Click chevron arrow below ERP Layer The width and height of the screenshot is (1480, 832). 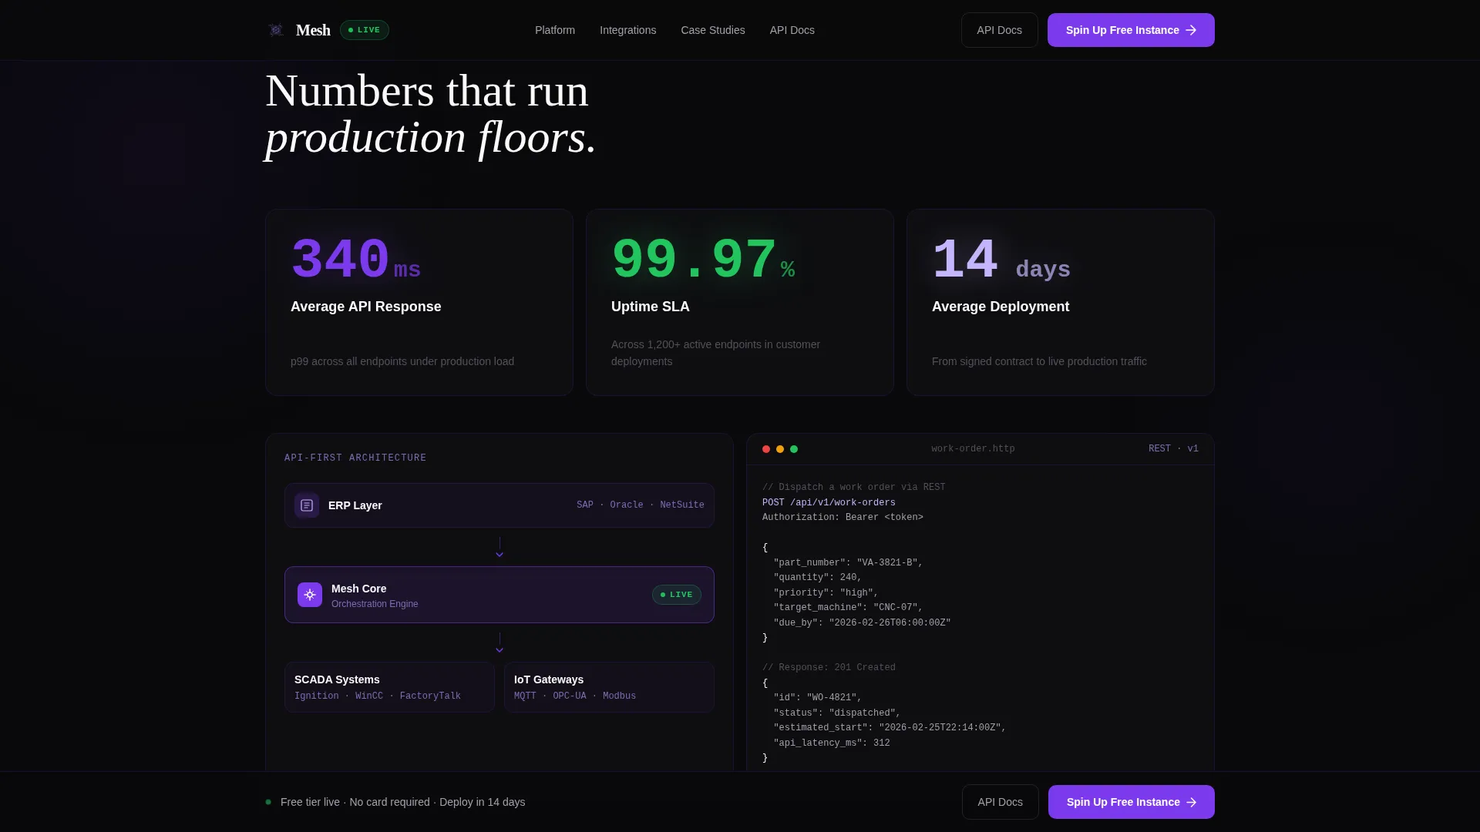(x=499, y=555)
